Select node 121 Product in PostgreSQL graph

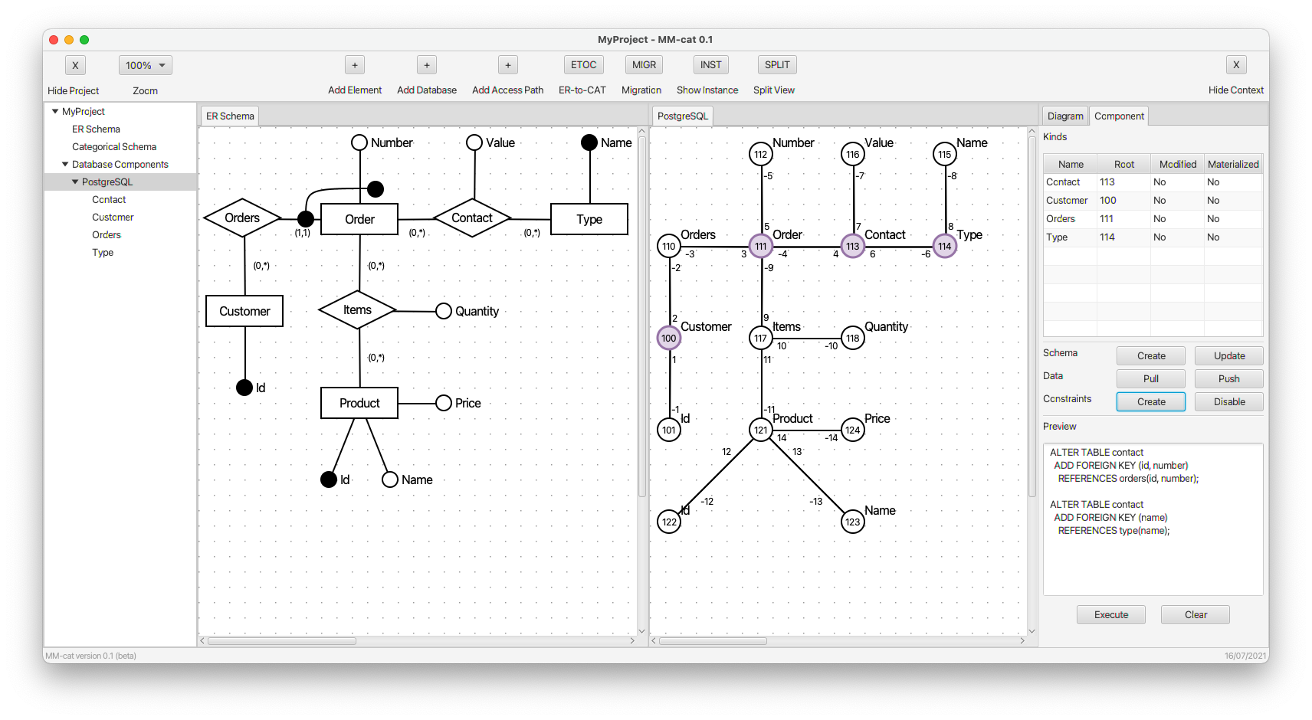(761, 430)
